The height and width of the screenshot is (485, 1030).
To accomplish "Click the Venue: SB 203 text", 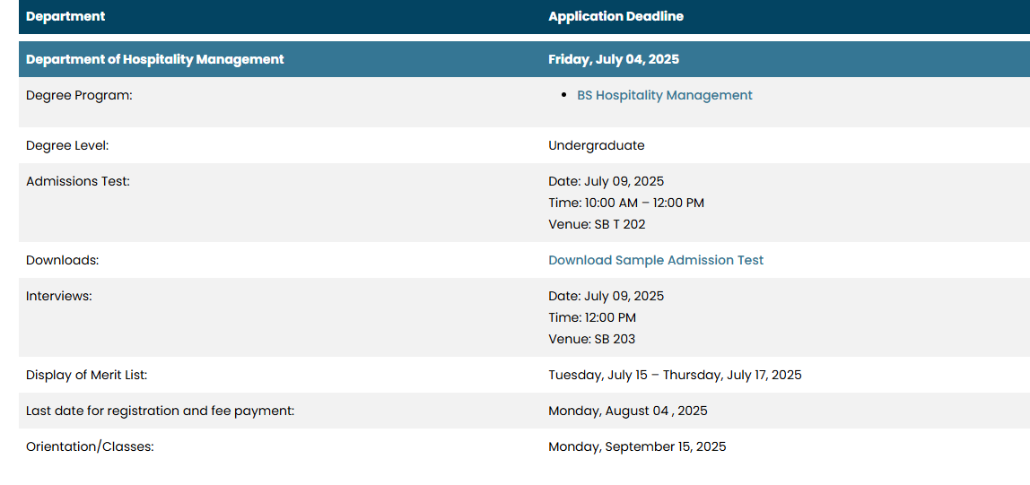I will pos(592,339).
